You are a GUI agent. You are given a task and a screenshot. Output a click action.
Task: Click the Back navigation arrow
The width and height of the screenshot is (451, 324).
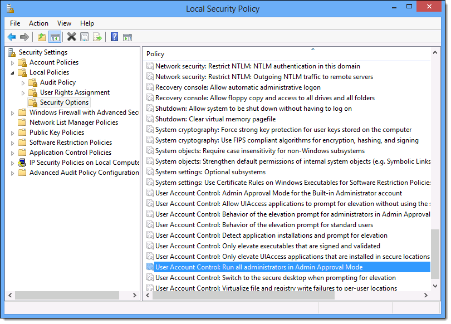pyautogui.click(x=12, y=37)
